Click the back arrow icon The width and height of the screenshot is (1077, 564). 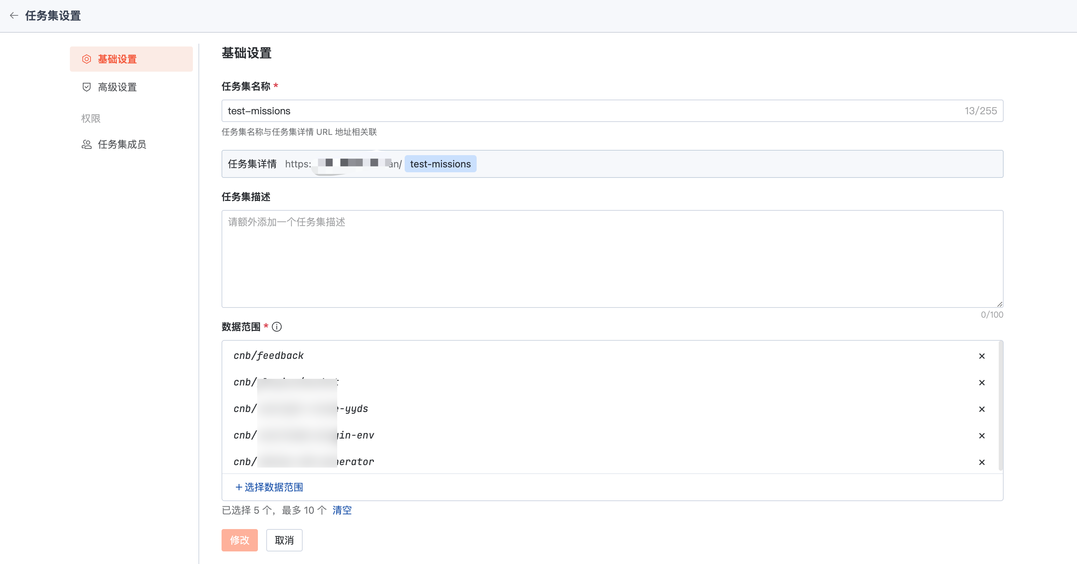point(14,15)
